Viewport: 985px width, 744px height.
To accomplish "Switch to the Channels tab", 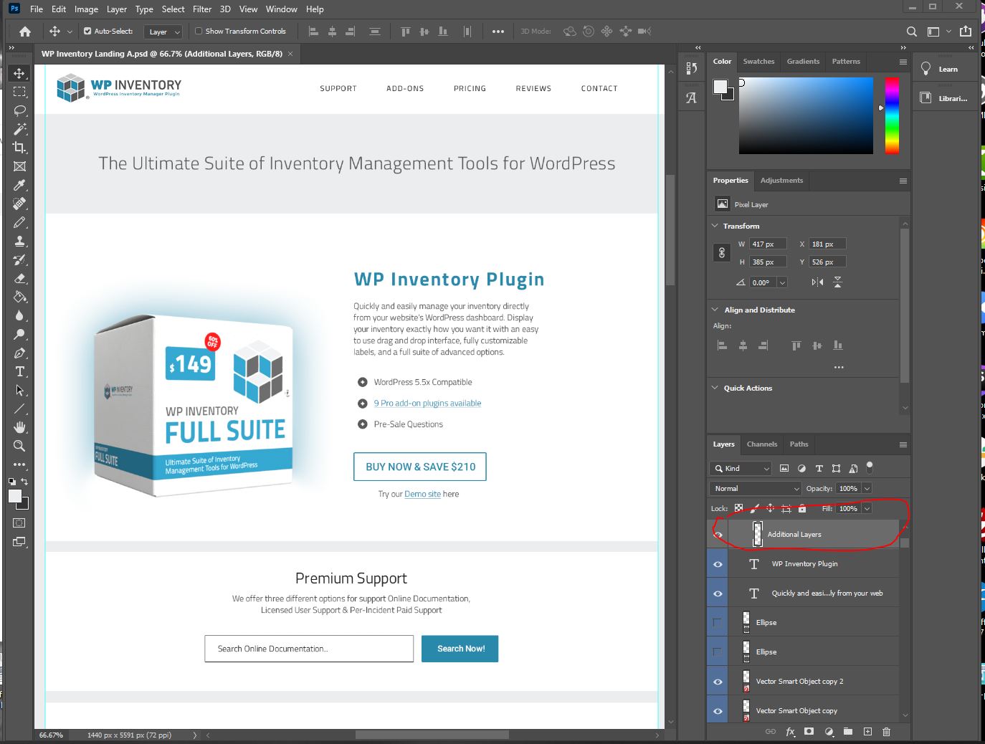I will pos(762,444).
